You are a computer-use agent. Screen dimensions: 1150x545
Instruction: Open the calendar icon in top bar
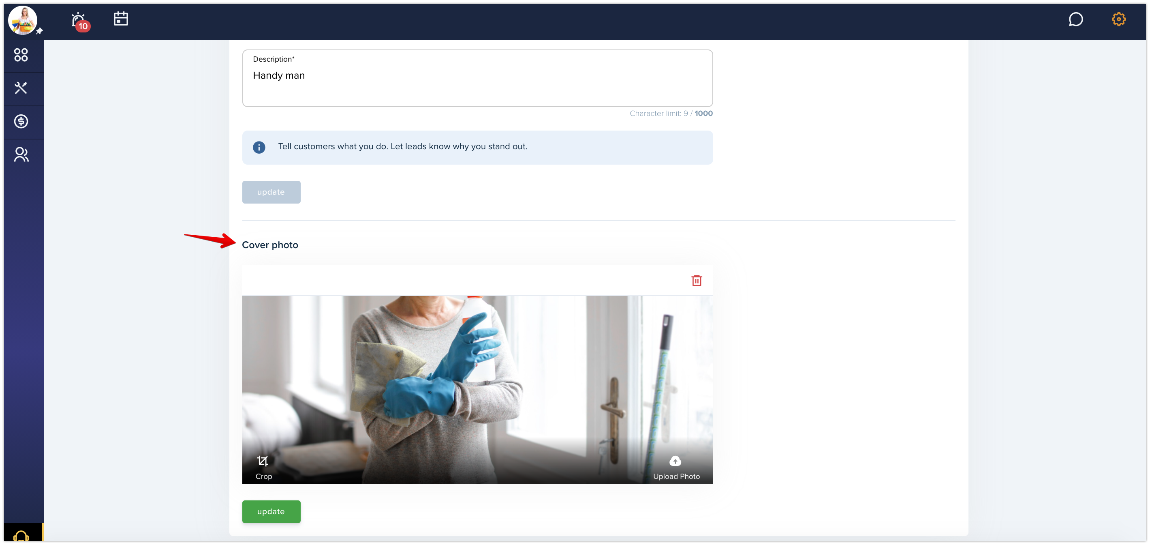(121, 19)
